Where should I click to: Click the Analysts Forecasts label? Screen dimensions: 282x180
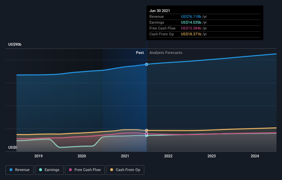tap(166, 53)
